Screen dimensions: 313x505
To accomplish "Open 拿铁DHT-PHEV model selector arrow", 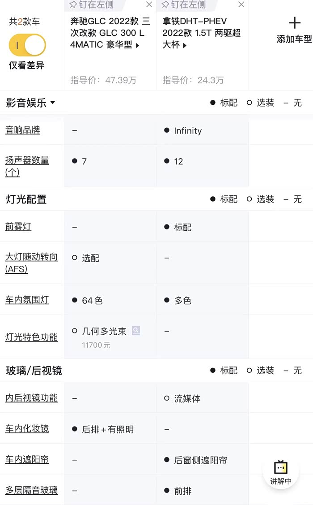I will [x=185, y=45].
